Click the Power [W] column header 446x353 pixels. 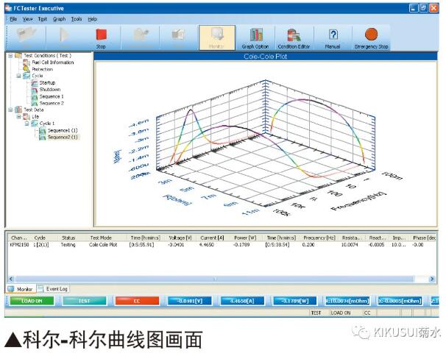245,238
